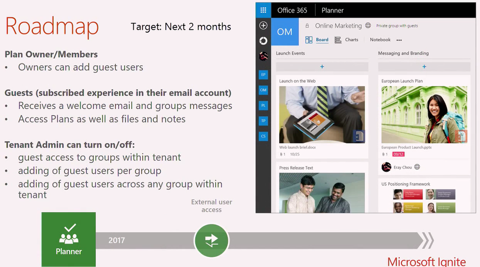Click the new plan plus icon in sidebar
The width and height of the screenshot is (480, 267).
point(263,25)
